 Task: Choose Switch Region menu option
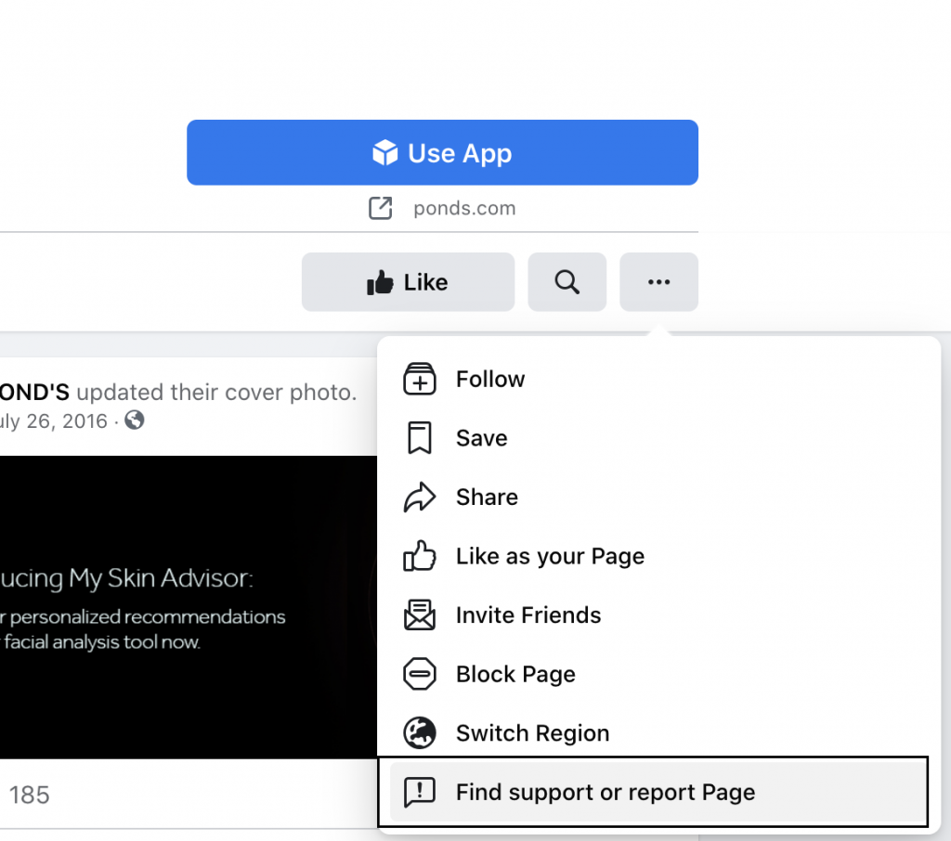[x=658, y=732]
